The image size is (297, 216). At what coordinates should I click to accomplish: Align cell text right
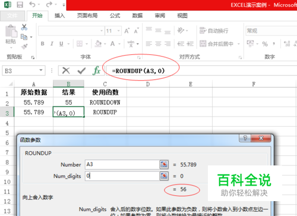click(x=168, y=43)
